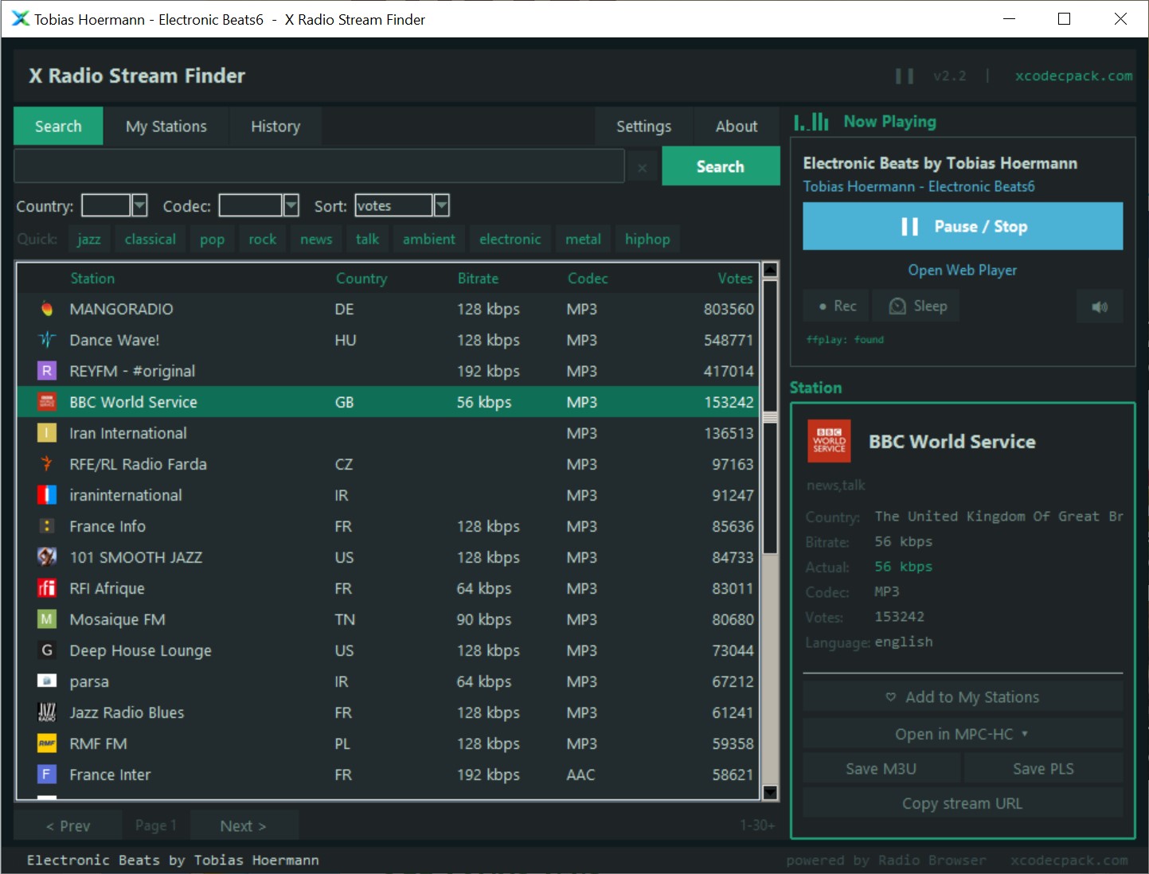
Task: Open the Sleep timer
Action: (x=918, y=306)
